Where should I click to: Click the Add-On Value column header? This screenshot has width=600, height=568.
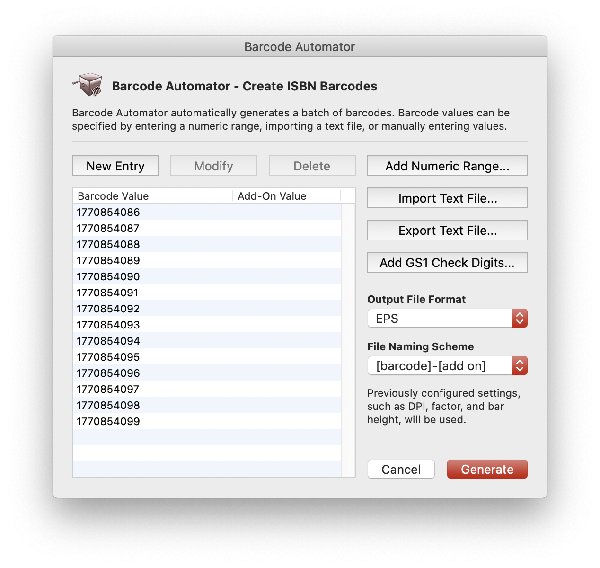[x=287, y=196]
